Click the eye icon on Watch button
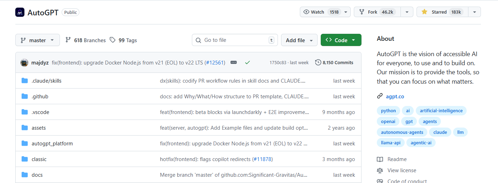 (306, 12)
